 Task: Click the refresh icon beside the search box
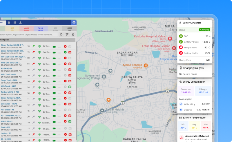[61, 34]
